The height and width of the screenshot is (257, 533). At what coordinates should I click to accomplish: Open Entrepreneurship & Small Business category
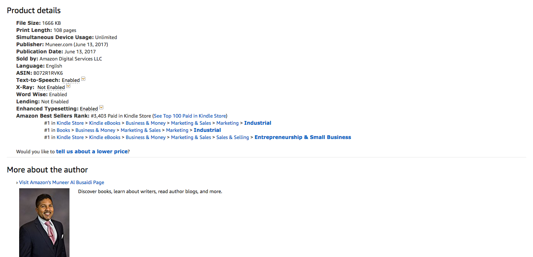click(x=303, y=138)
